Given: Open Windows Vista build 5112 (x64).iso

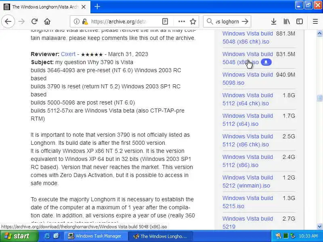Looking at the screenshot, I should click(247, 120).
